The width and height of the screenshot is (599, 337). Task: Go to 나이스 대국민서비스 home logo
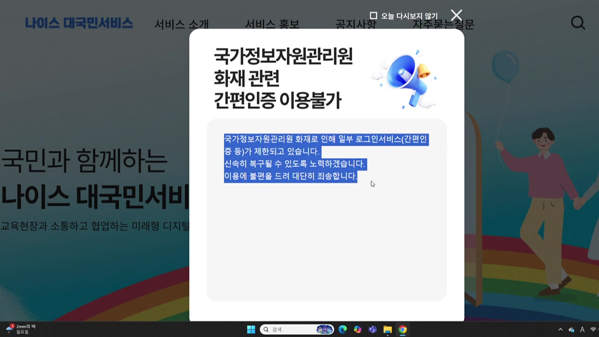[x=79, y=23]
